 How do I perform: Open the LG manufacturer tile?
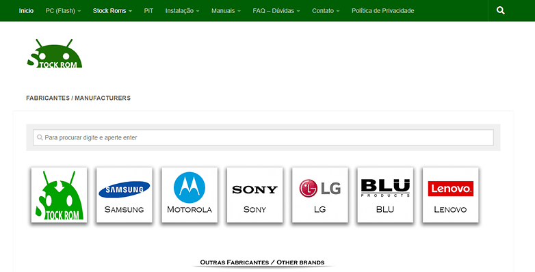pyautogui.click(x=320, y=195)
